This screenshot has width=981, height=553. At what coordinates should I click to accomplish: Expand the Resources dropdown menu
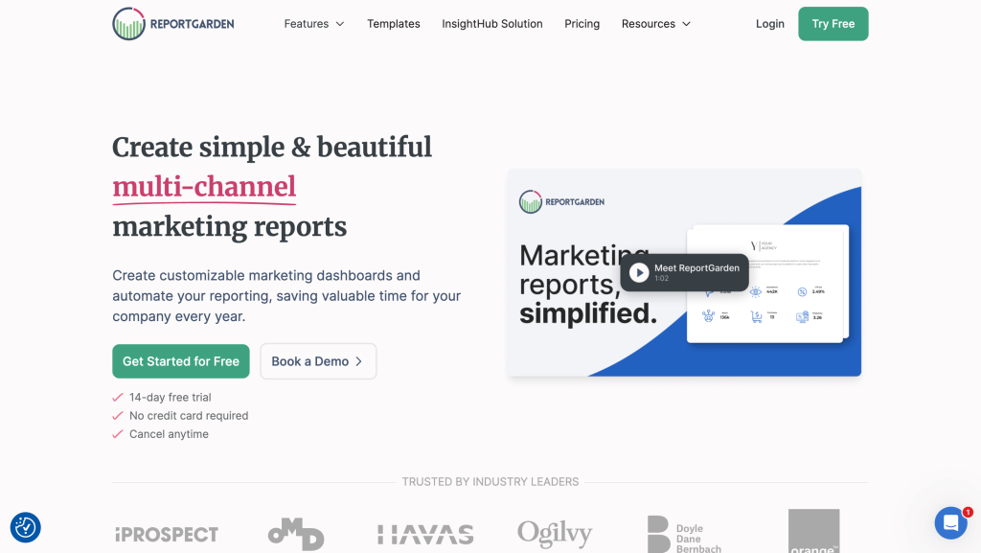tap(655, 24)
